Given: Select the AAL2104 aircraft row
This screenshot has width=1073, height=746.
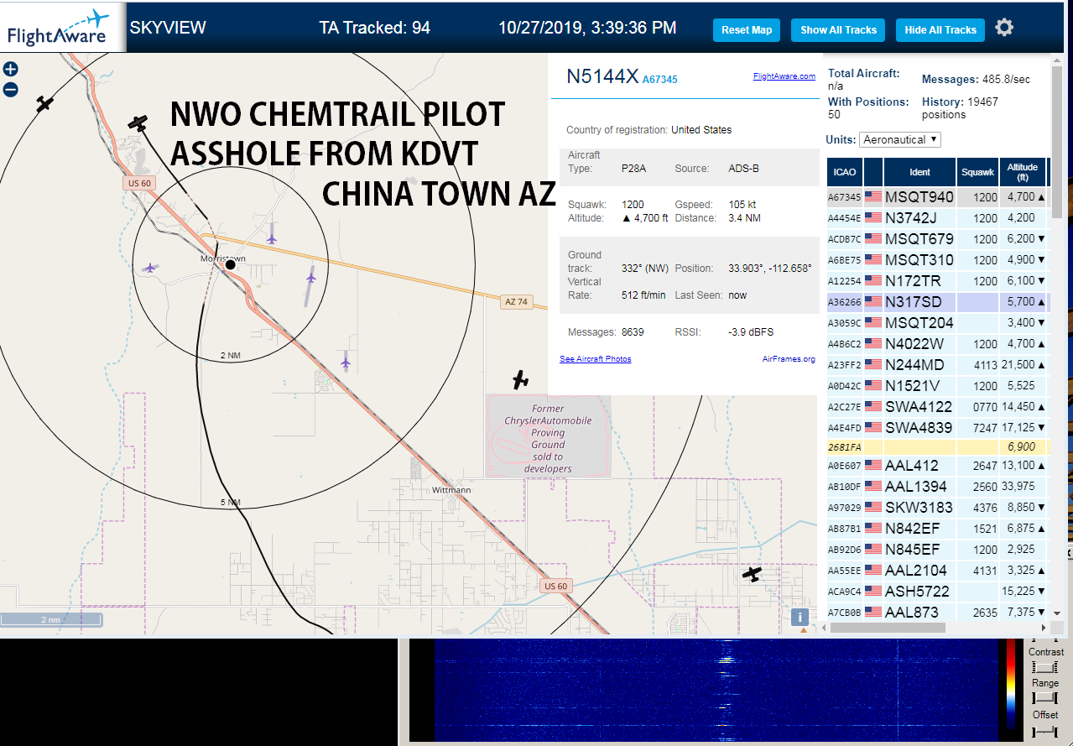Looking at the screenshot, I should pyautogui.click(x=937, y=570).
